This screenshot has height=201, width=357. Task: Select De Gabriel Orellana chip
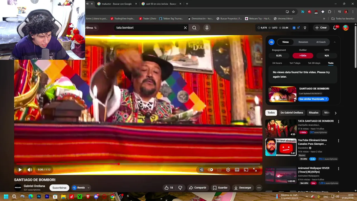(x=292, y=113)
